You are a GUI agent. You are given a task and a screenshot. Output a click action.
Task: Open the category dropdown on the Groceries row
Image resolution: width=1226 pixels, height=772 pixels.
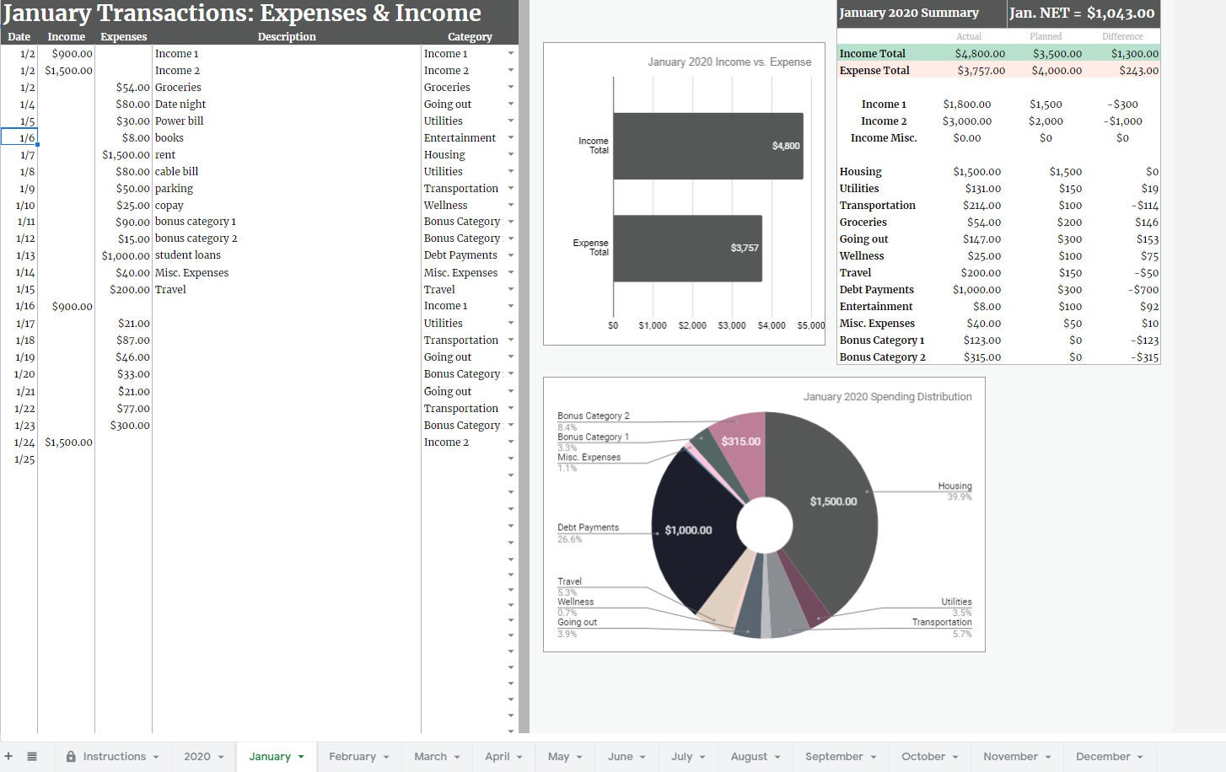click(510, 87)
